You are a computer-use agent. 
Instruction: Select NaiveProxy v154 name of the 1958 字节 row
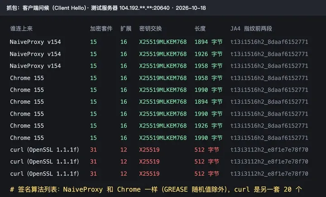pyautogui.click(x=35, y=66)
